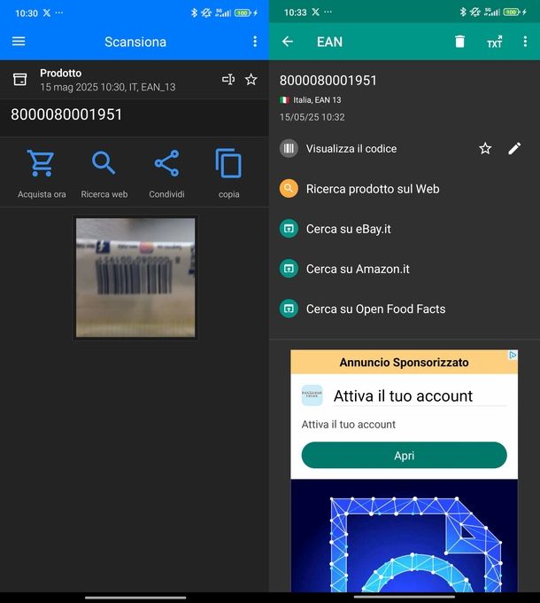The width and height of the screenshot is (540, 603).
Task: Open the hamburger menu in Scansiona
Action: [x=19, y=41]
